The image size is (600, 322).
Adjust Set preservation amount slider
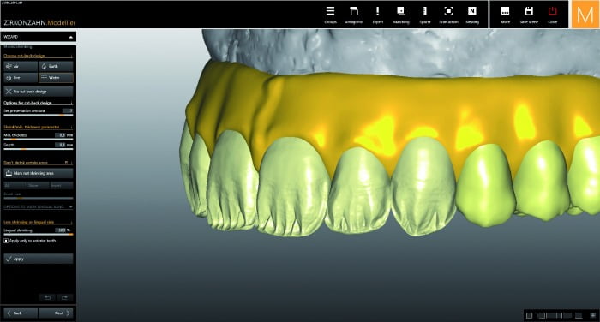(x=39, y=115)
